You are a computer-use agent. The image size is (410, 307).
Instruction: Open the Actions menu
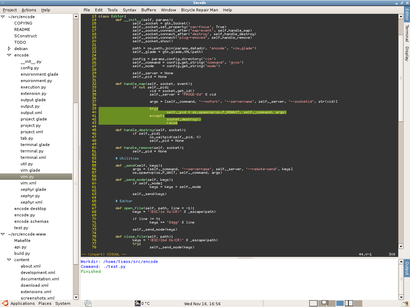pos(29,10)
